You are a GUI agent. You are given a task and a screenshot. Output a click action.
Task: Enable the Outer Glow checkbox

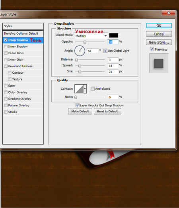(6, 53)
